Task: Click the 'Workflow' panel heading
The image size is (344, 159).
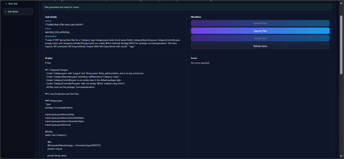Action: (x=196, y=17)
